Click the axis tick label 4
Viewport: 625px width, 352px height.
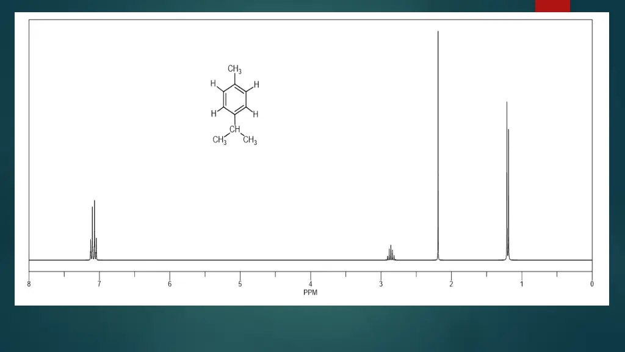(x=311, y=284)
